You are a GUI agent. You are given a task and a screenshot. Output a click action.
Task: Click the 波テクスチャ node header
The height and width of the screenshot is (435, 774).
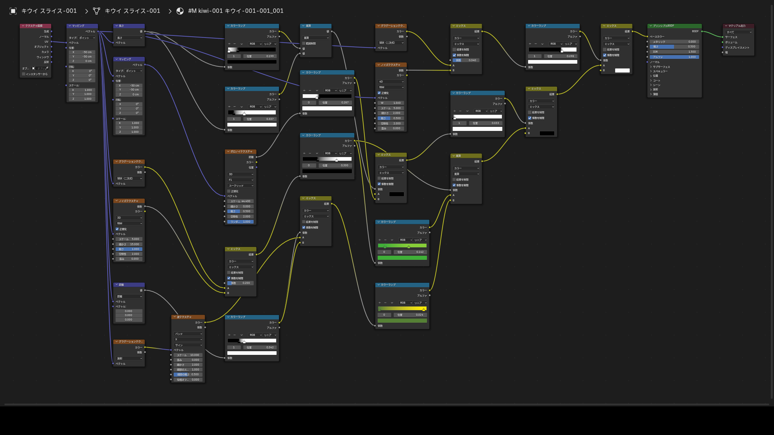[188, 317]
